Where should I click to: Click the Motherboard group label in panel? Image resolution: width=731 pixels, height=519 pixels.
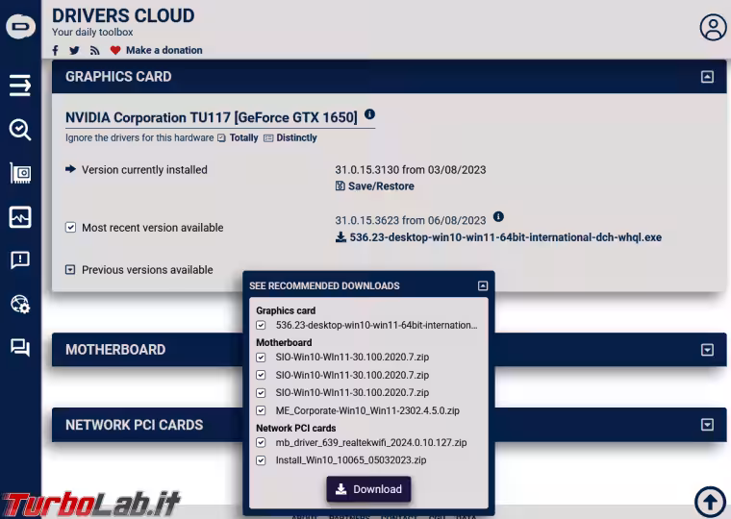pyautogui.click(x=284, y=343)
